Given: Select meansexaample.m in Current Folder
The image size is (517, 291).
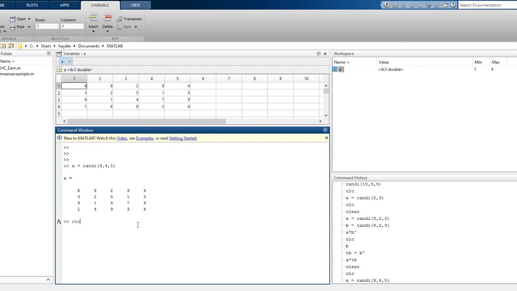Looking at the screenshot, I should point(17,74).
